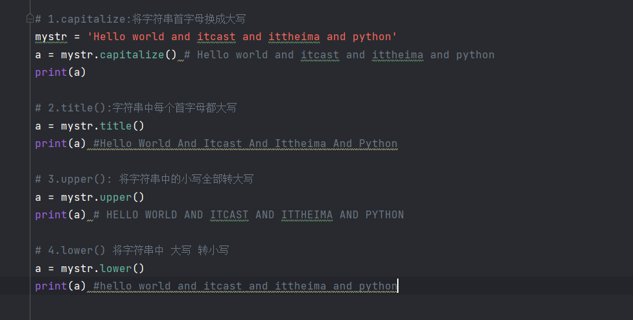The height and width of the screenshot is (320, 633).
Task: Click the upper method call after mystr
Action: coord(115,197)
